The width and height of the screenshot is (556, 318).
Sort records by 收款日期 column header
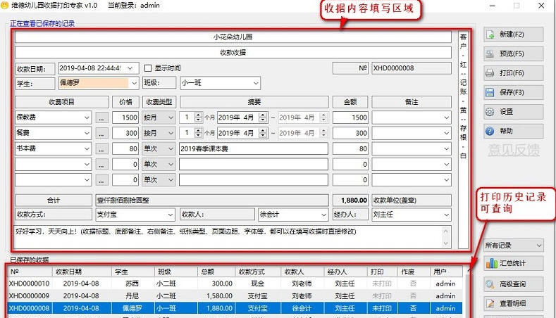82,272
